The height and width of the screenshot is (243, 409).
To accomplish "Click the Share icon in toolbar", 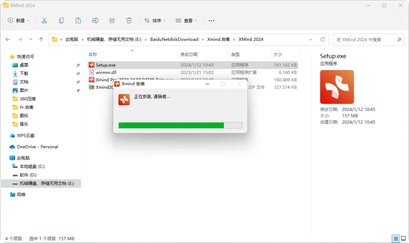I will (x=112, y=20).
